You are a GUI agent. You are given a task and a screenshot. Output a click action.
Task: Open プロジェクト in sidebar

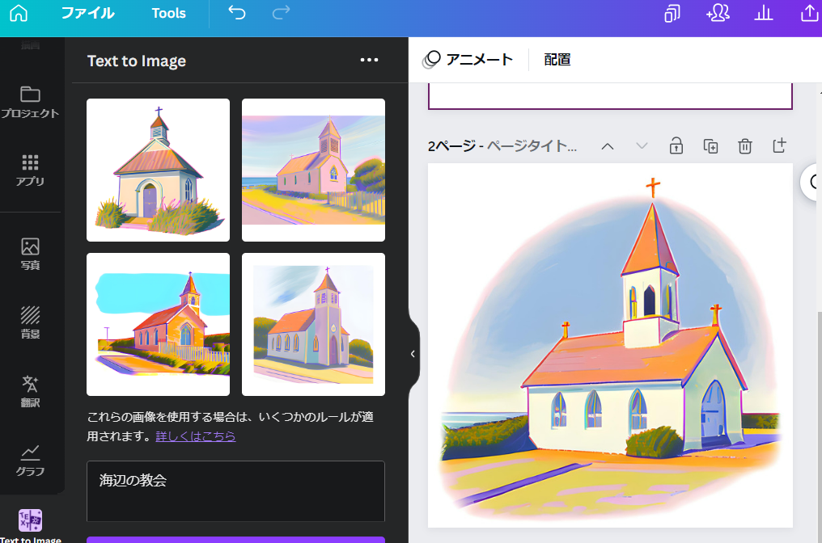pos(31,102)
